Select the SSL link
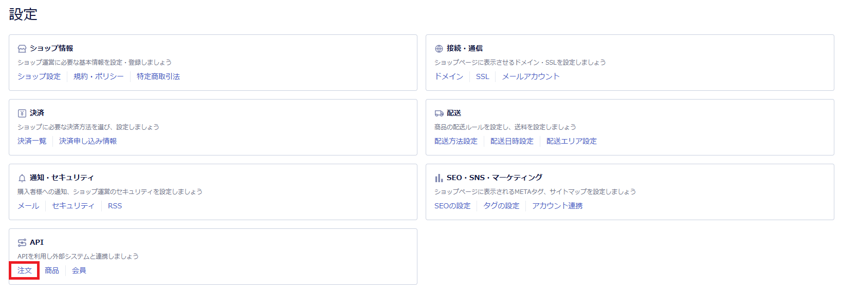 click(482, 76)
